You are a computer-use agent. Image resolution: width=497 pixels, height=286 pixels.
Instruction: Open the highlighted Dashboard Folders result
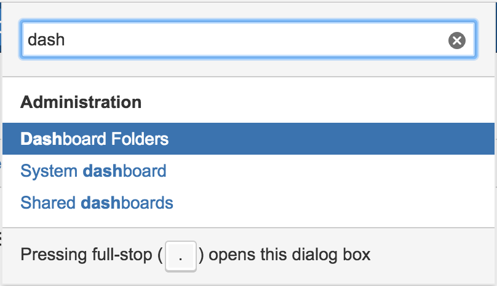(x=95, y=139)
